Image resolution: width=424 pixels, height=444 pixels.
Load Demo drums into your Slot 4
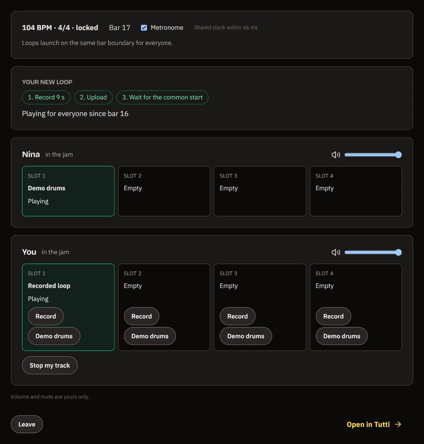pos(342,336)
